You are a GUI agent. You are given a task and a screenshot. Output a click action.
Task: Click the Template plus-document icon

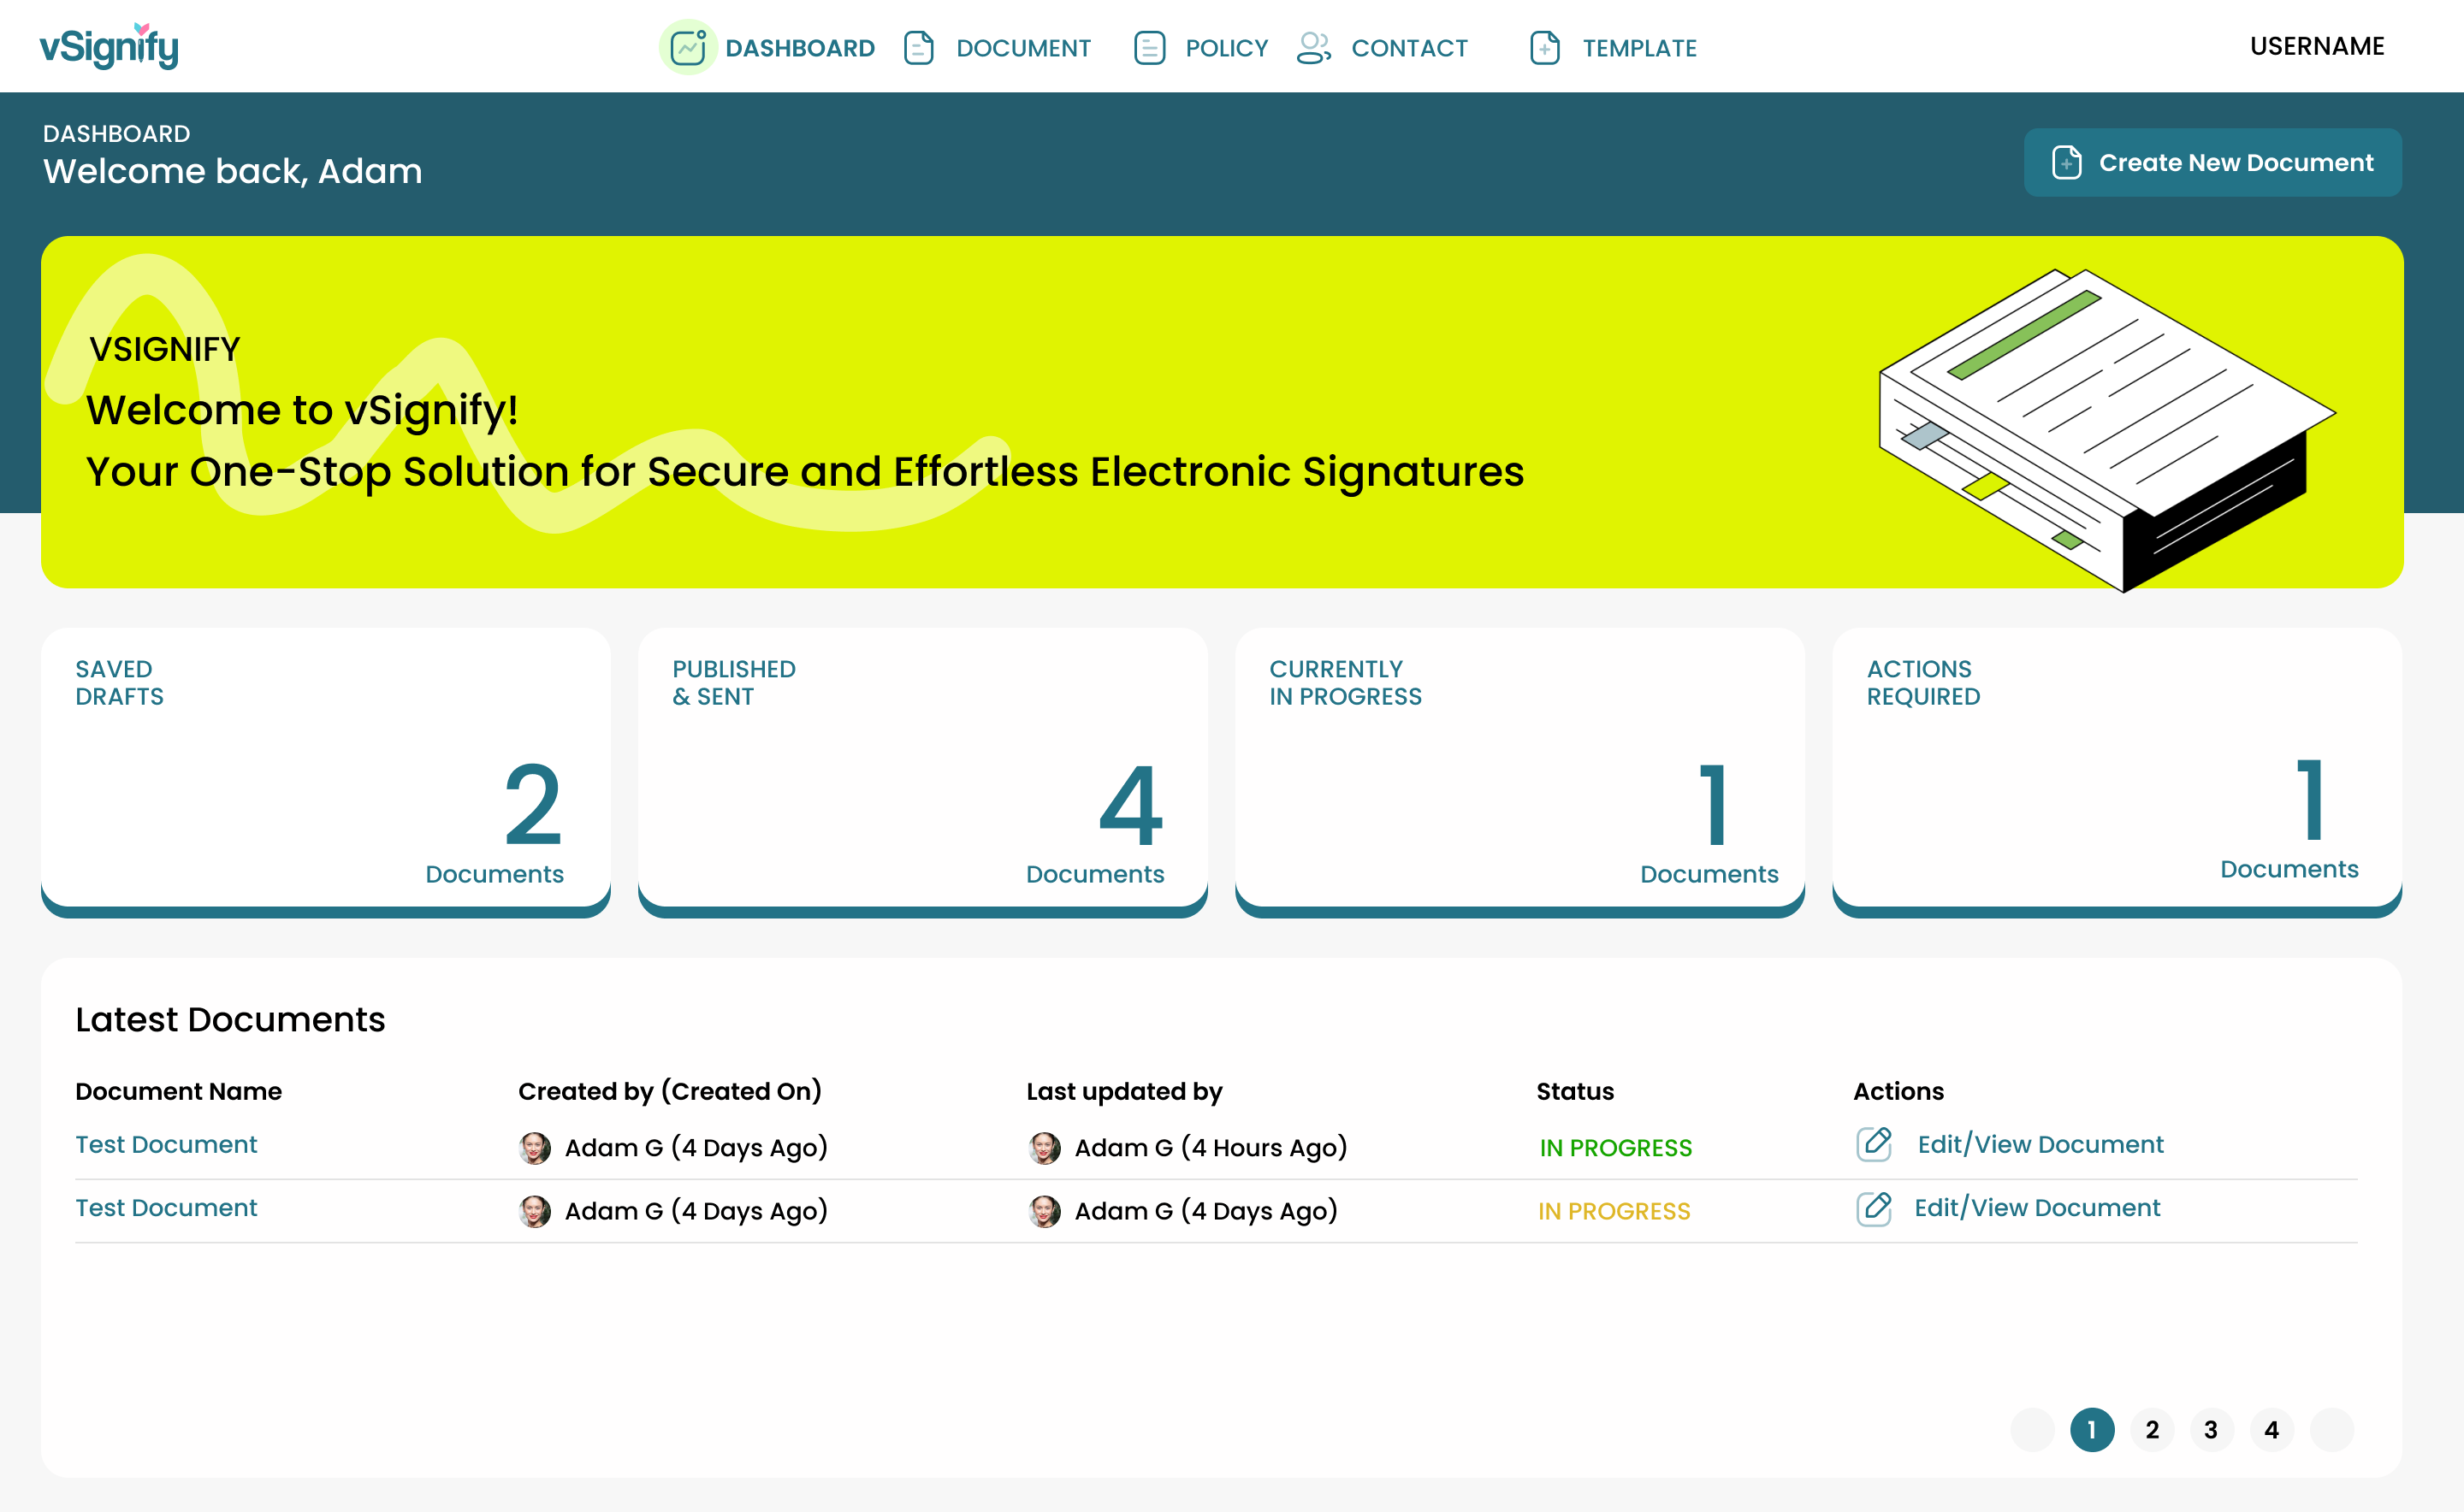[1543, 47]
